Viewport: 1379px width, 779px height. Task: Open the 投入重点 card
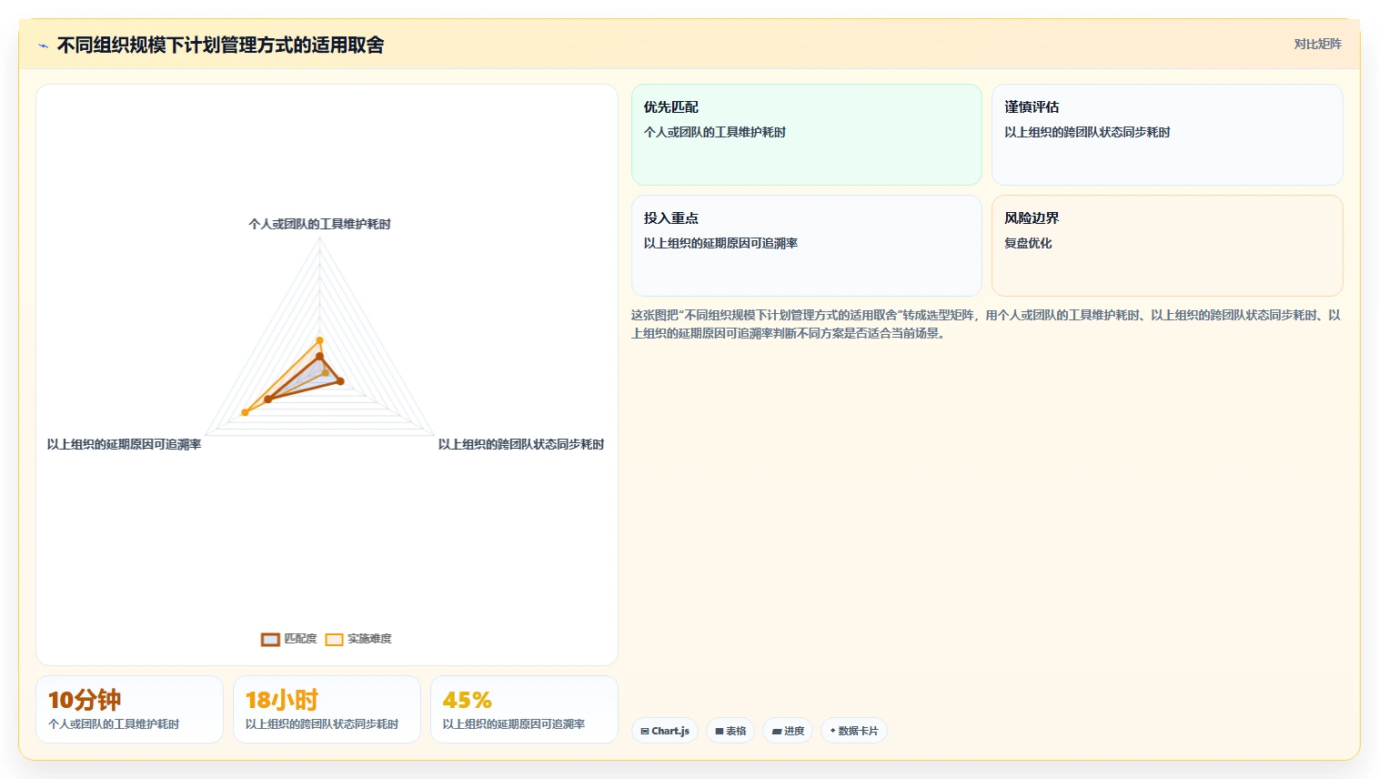[x=807, y=246]
